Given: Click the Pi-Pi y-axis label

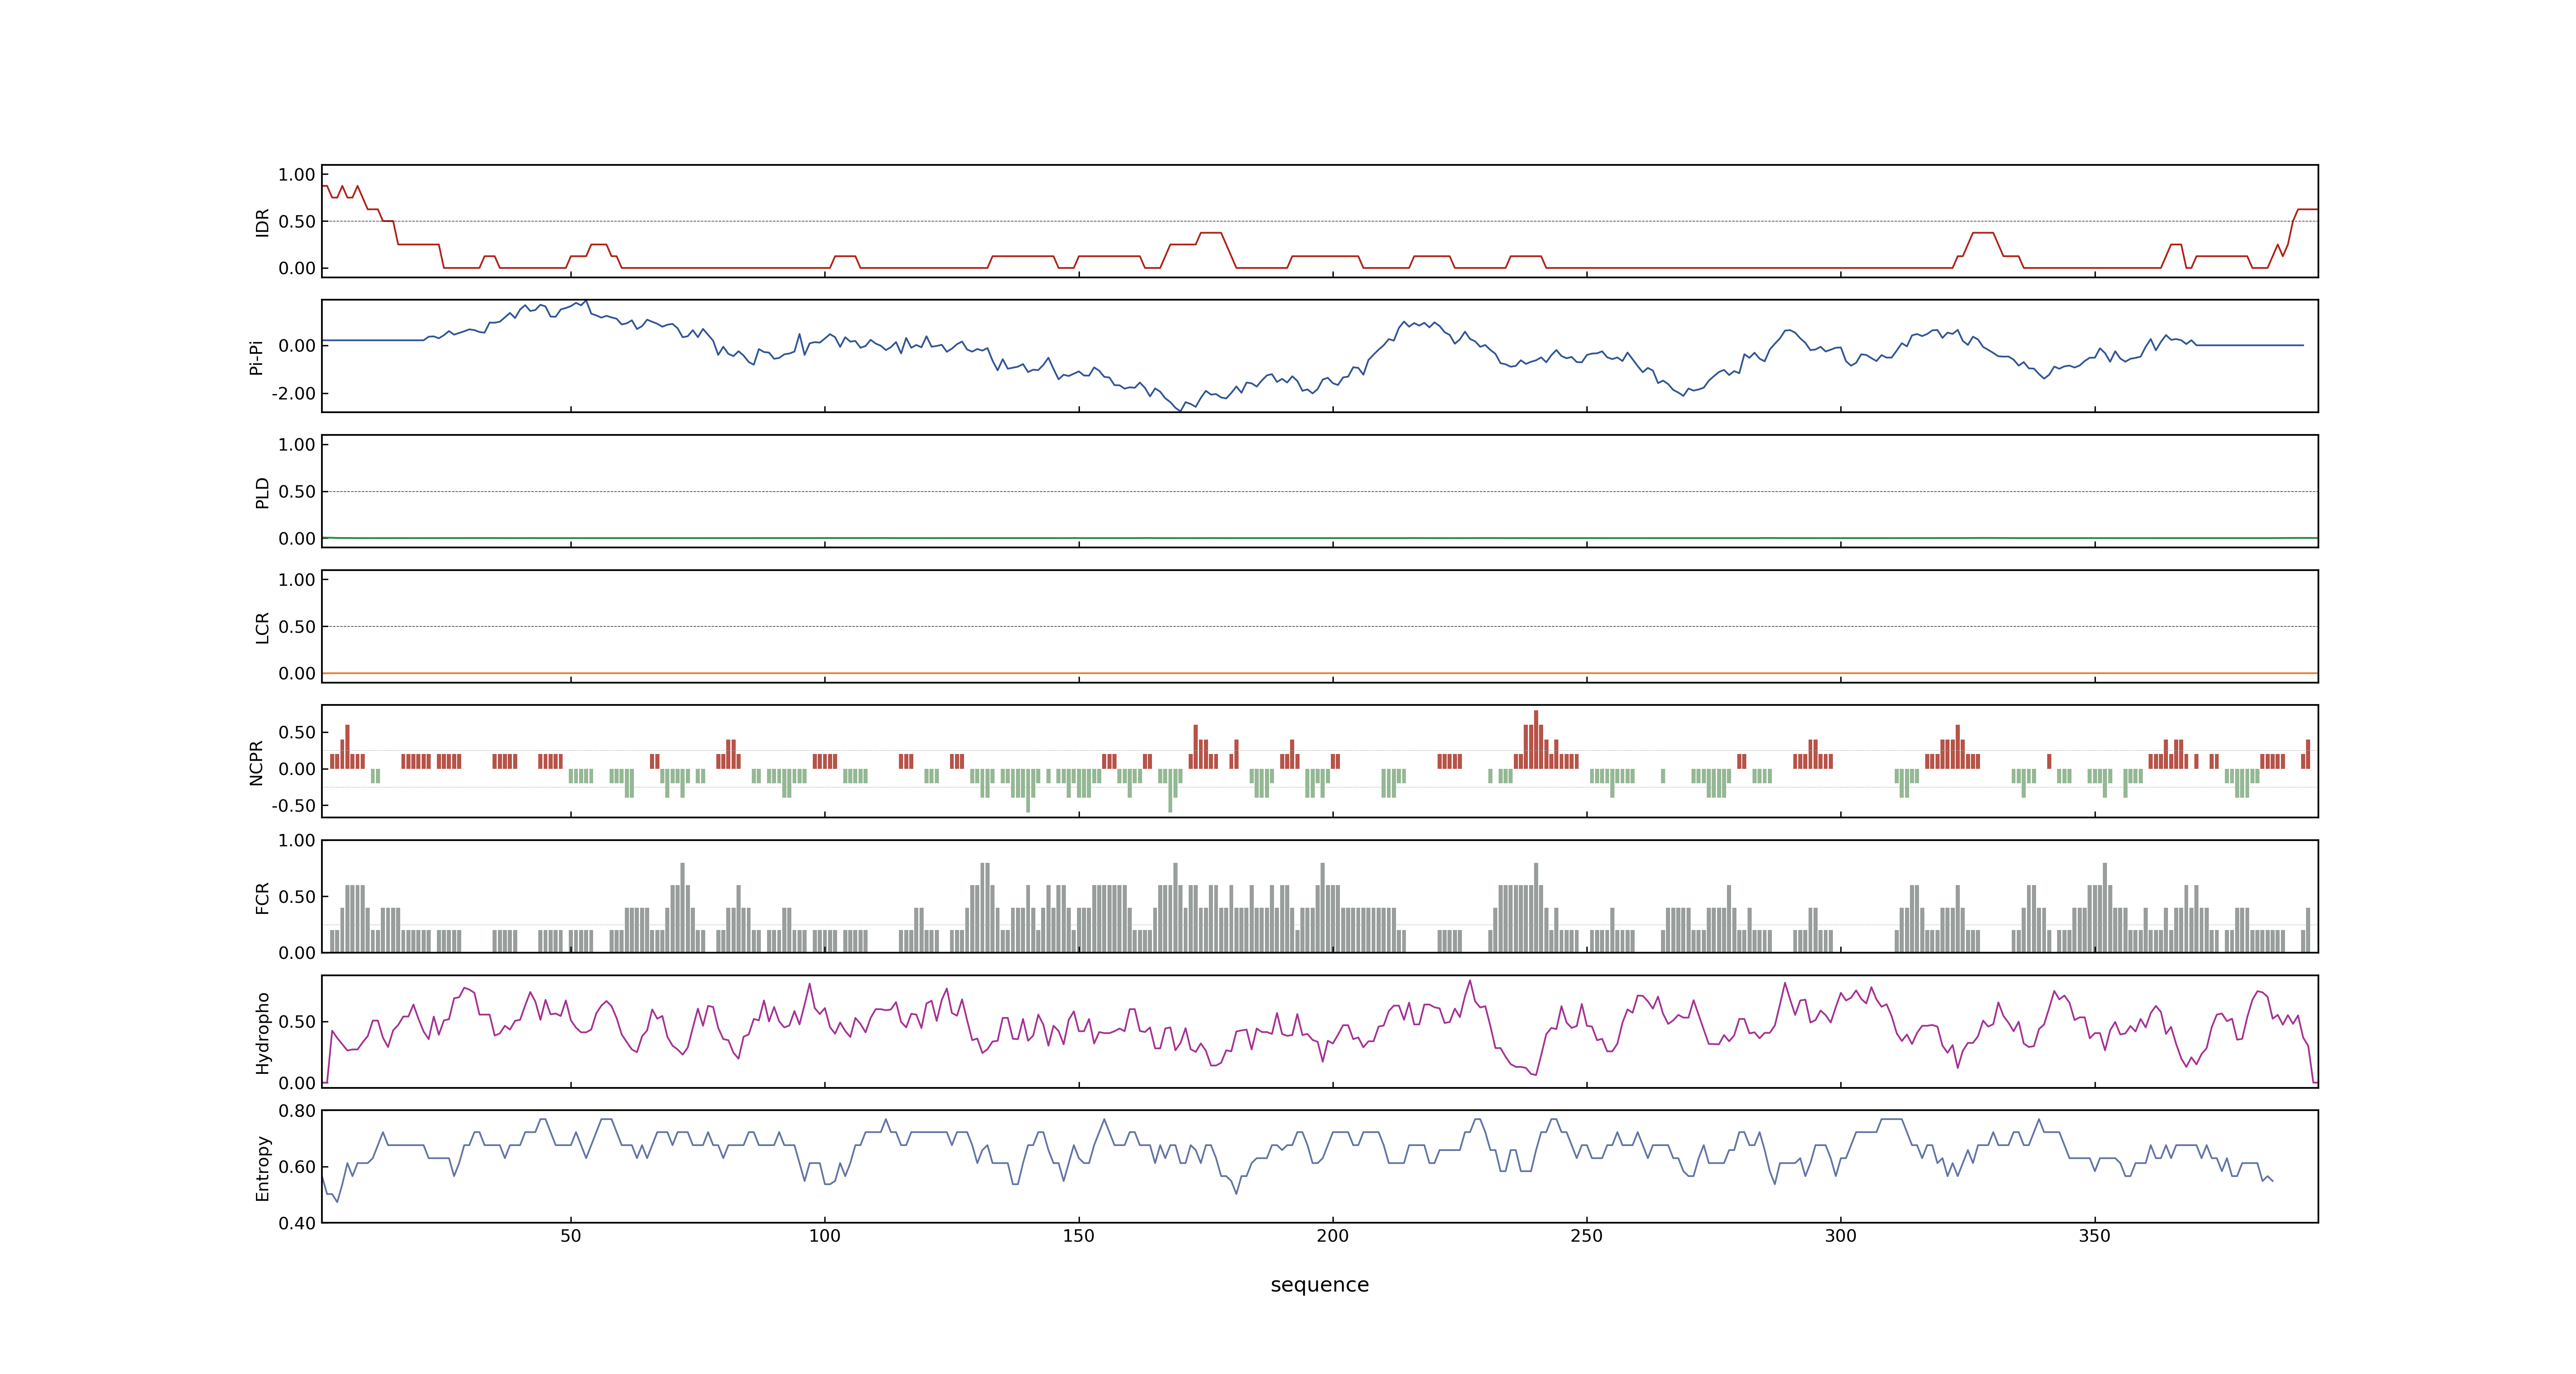Looking at the screenshot, I should coord(256,357).
